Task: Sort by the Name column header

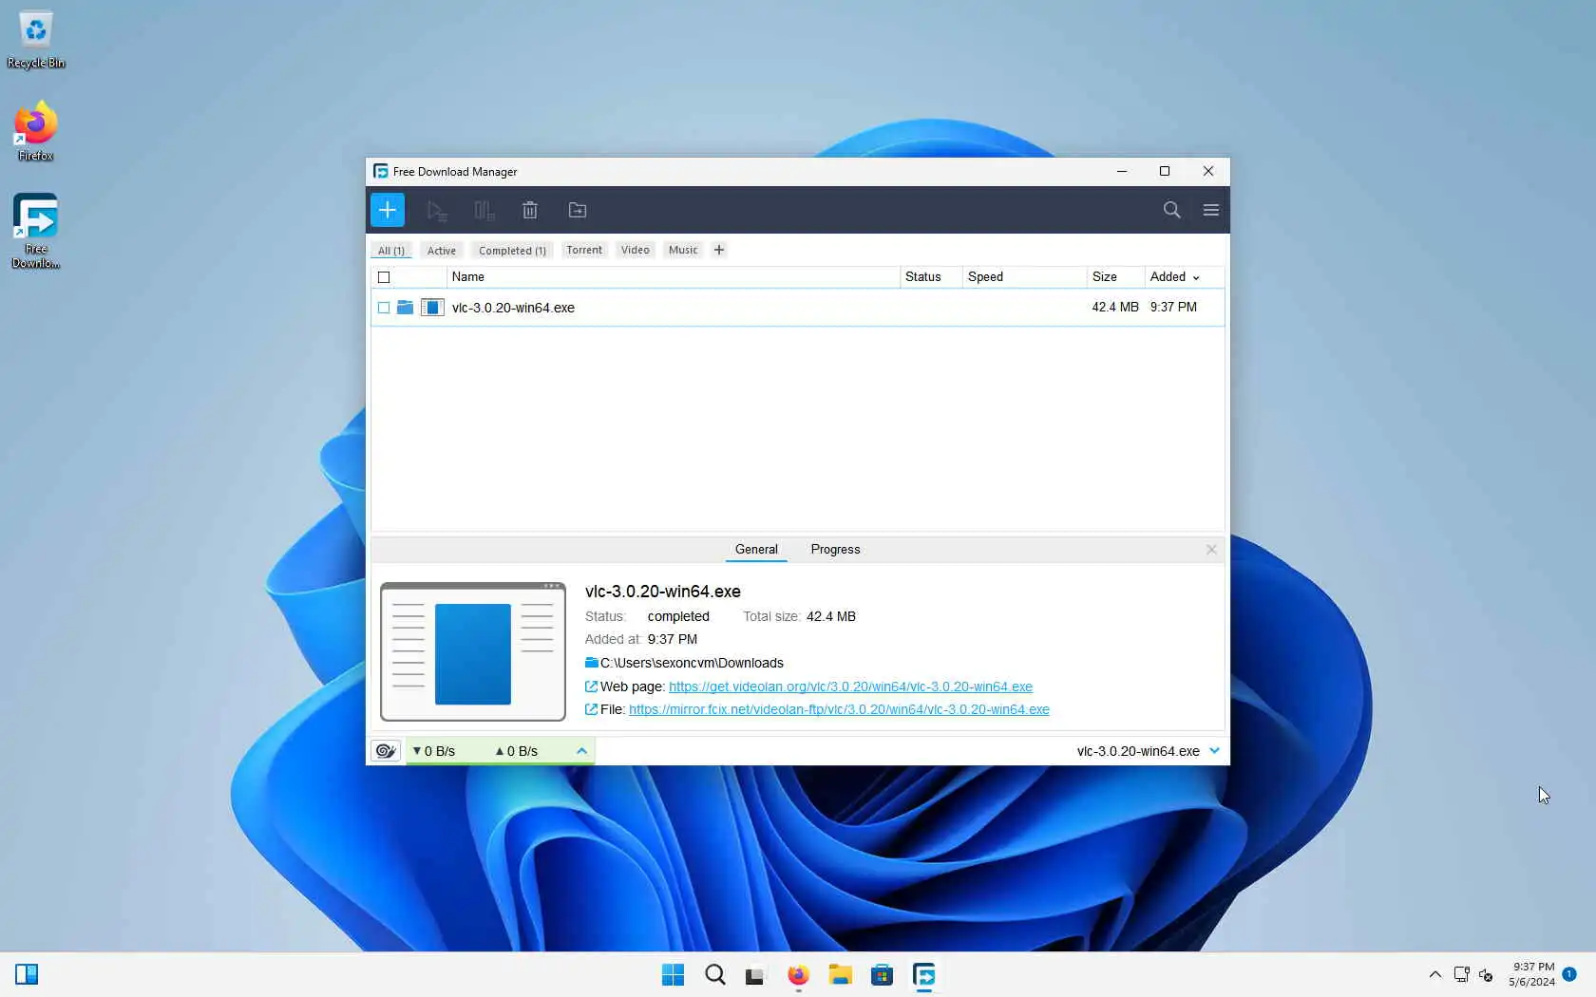Action: coord(673,277)
